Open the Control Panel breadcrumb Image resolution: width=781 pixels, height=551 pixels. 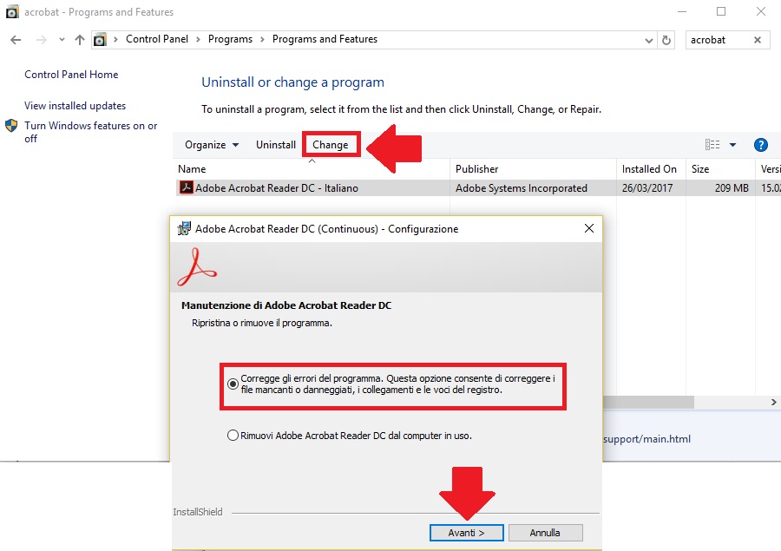tap(157, 39)
